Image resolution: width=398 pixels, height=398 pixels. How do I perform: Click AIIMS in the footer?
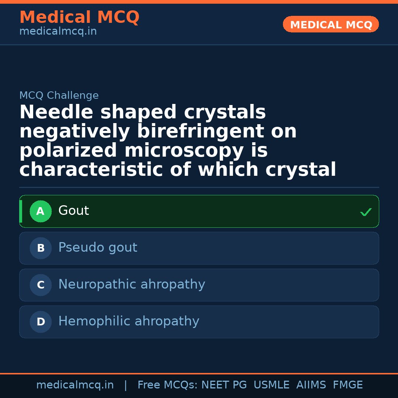311,385
